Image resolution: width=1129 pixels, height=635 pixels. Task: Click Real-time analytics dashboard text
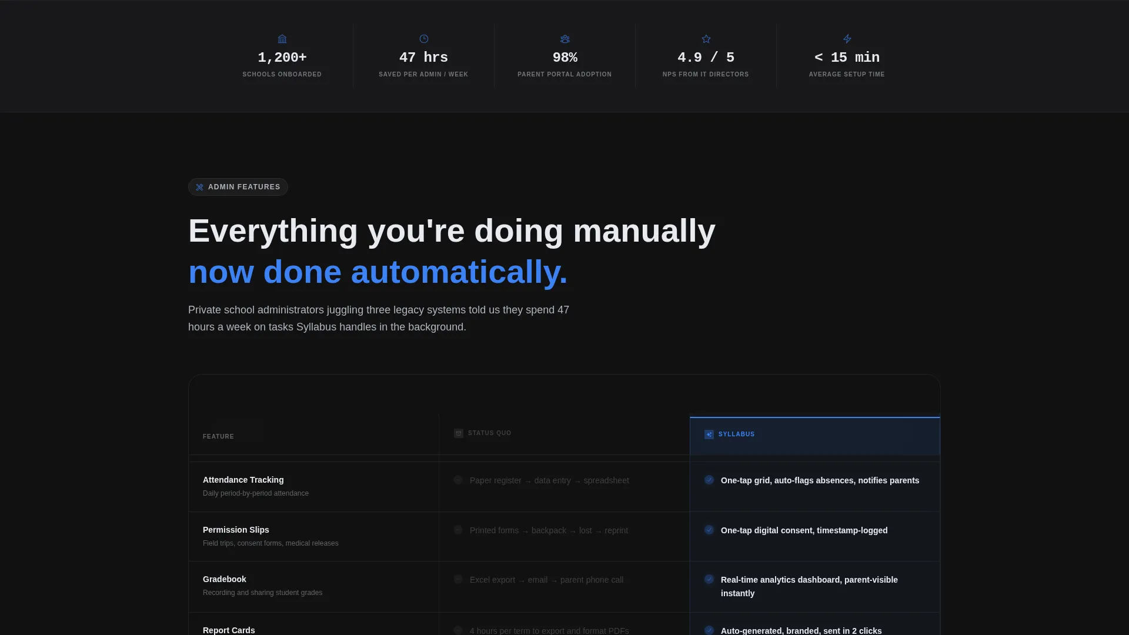coord(809,586)
